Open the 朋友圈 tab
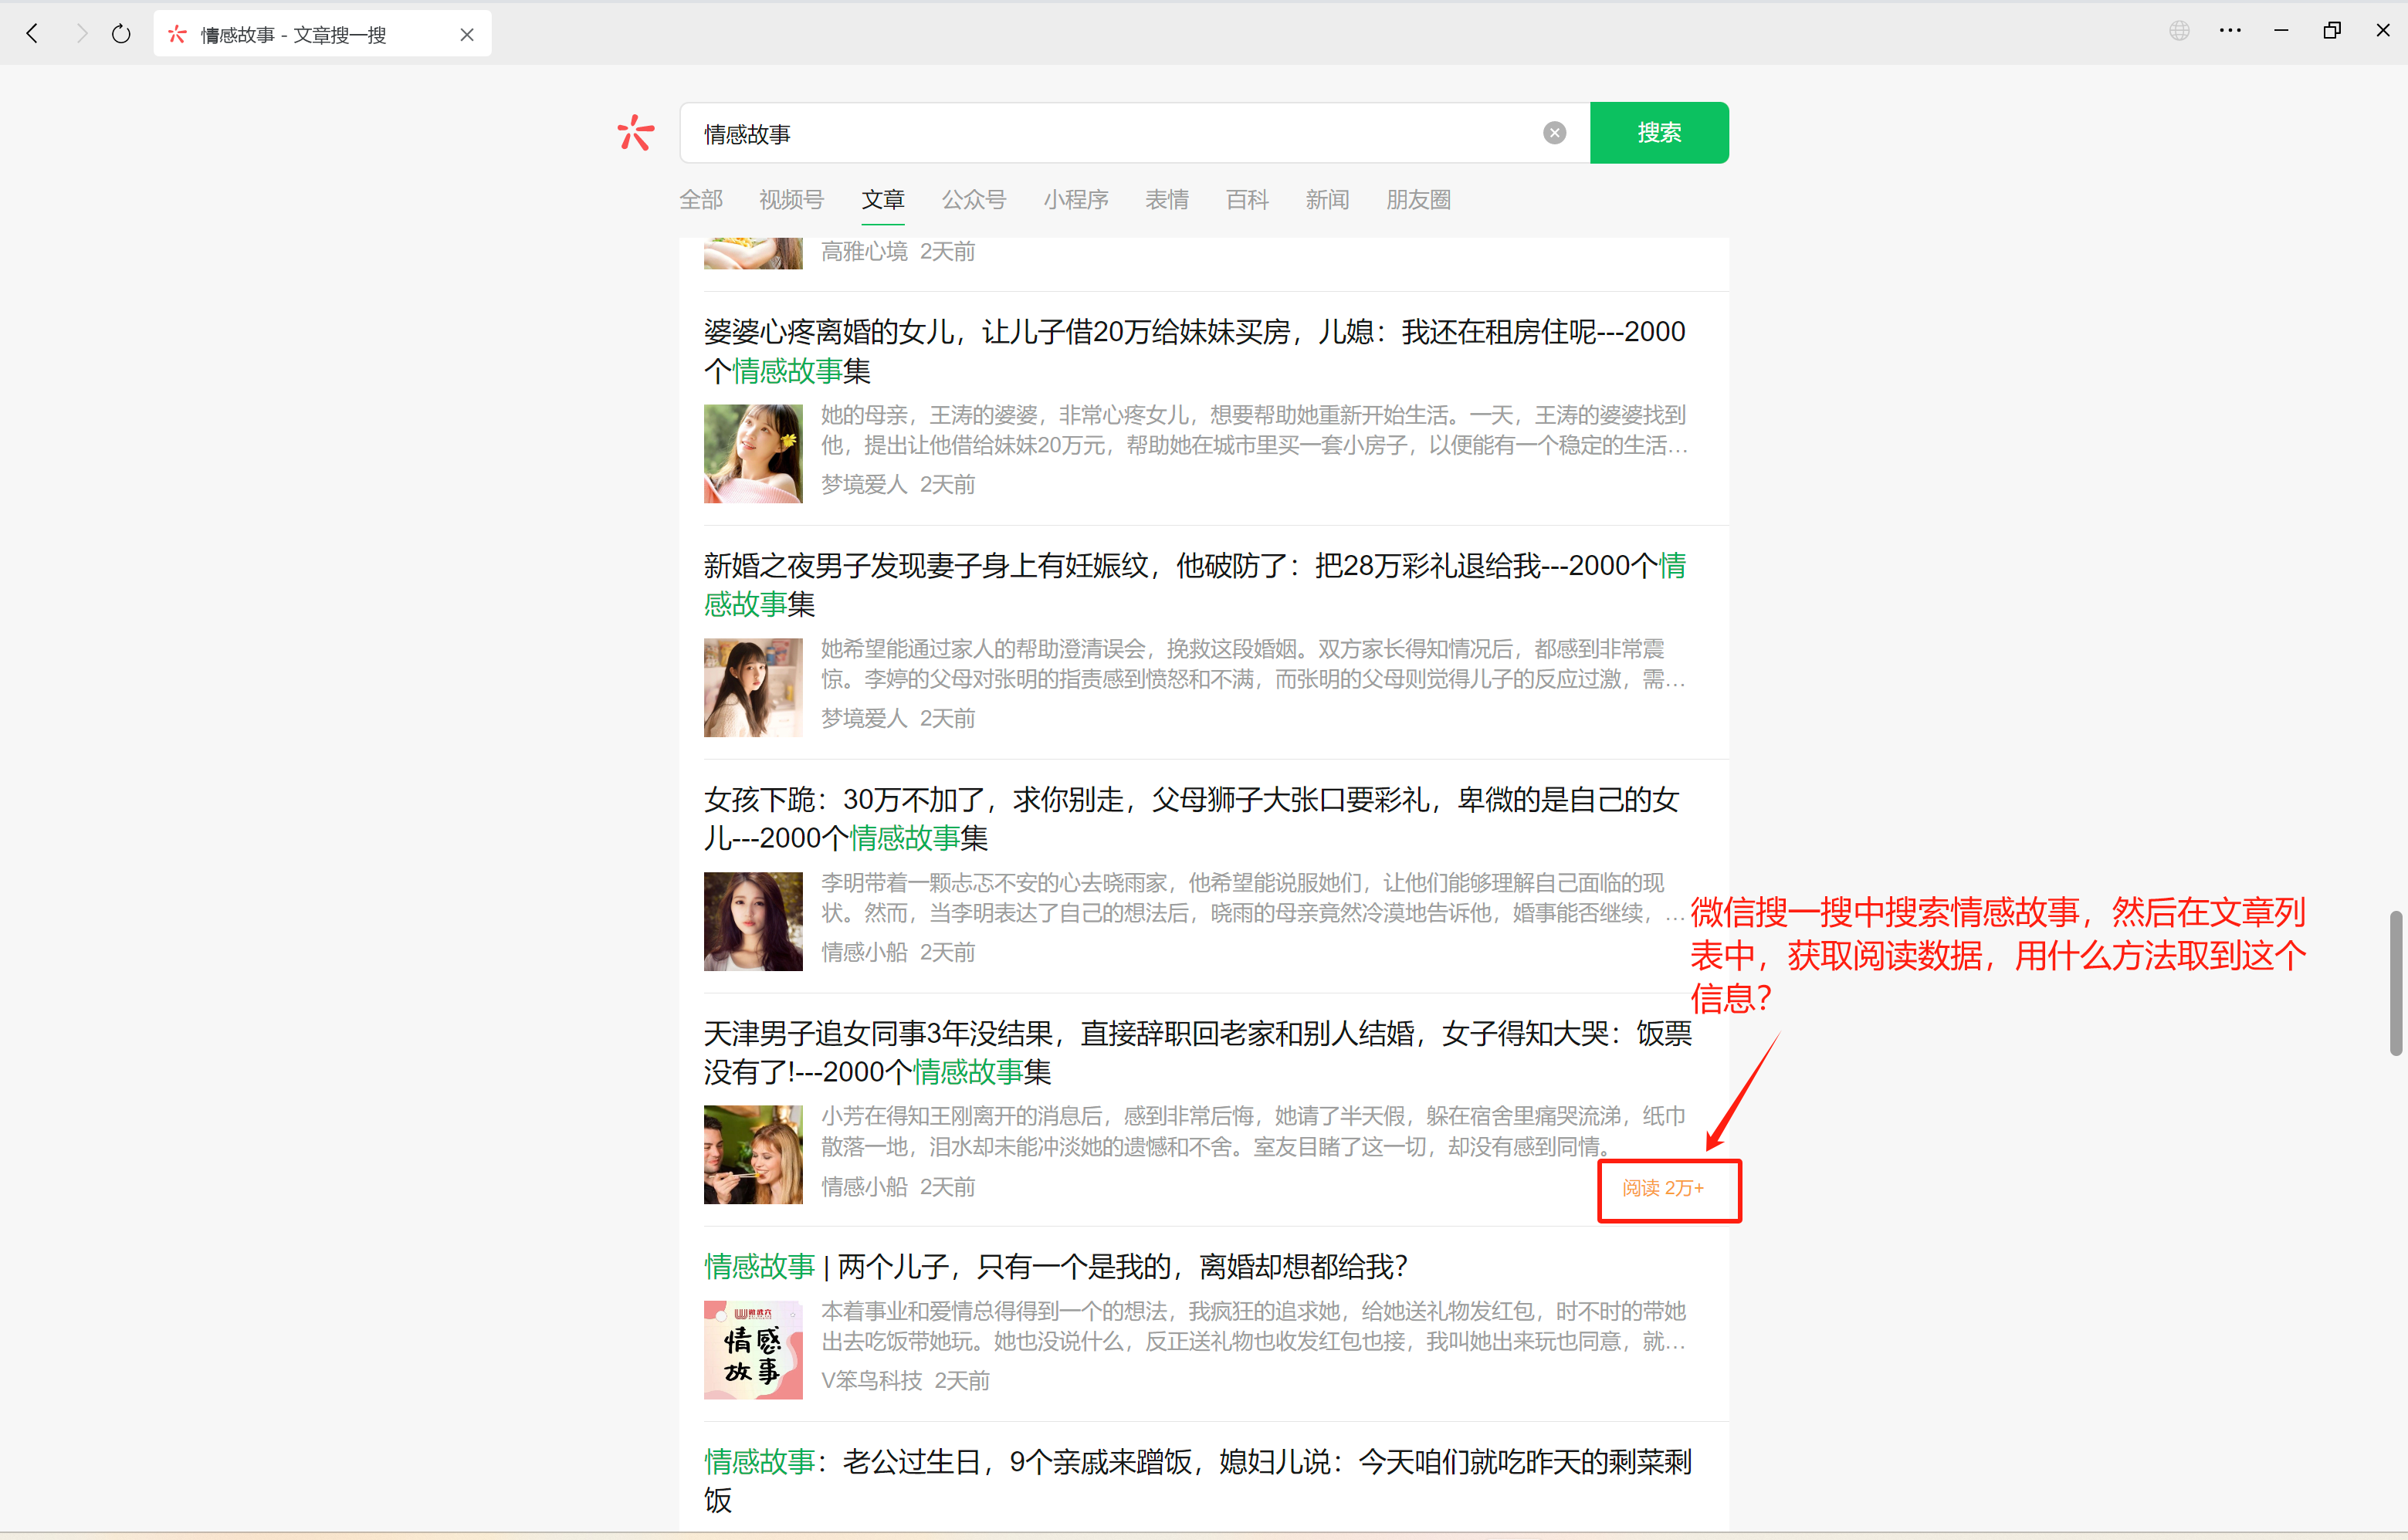The image size is (2408, 1540). (1417, 200)
